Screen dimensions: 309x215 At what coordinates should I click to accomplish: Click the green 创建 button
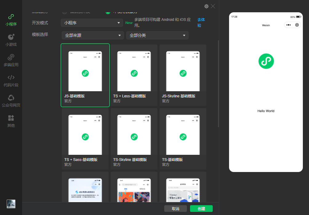(x=201, y=209)
